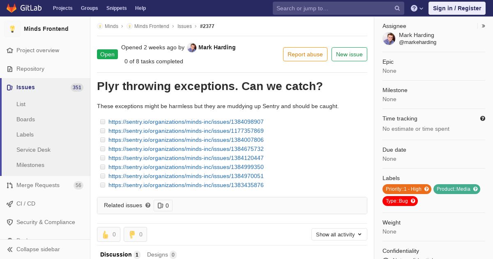Screen dimensions: 493x259
Task: Open the Help menu in the navbar
Action: (x=141, y=8)
